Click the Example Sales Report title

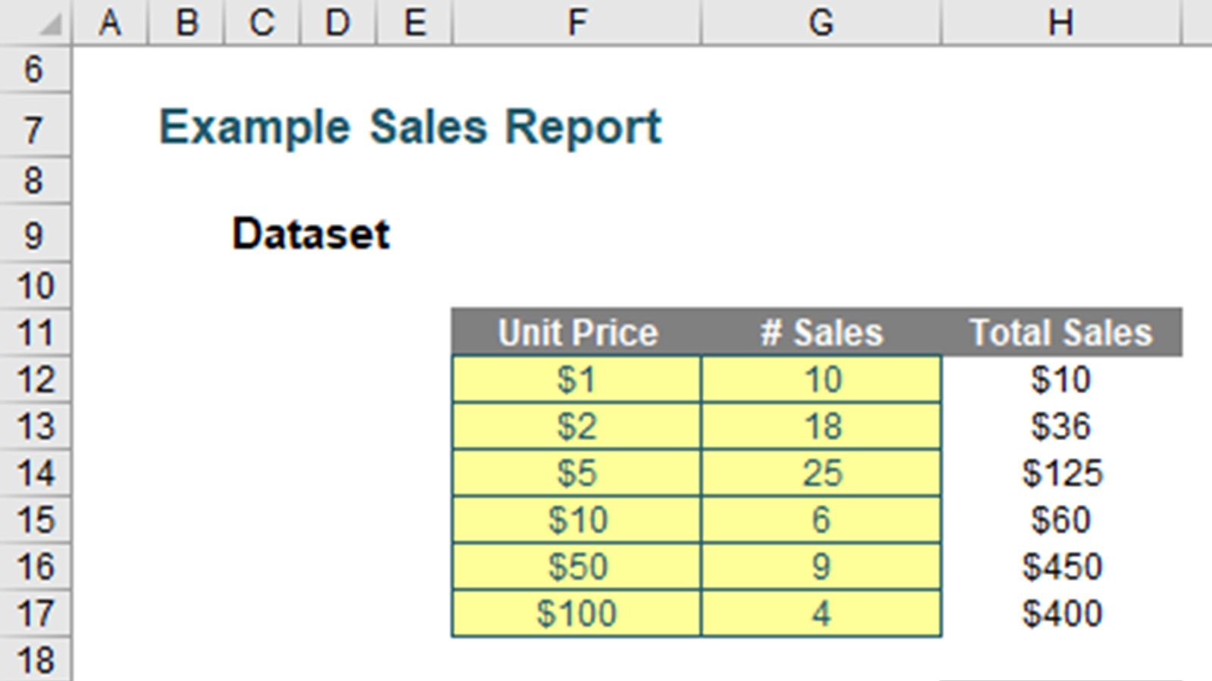[410, 127]
